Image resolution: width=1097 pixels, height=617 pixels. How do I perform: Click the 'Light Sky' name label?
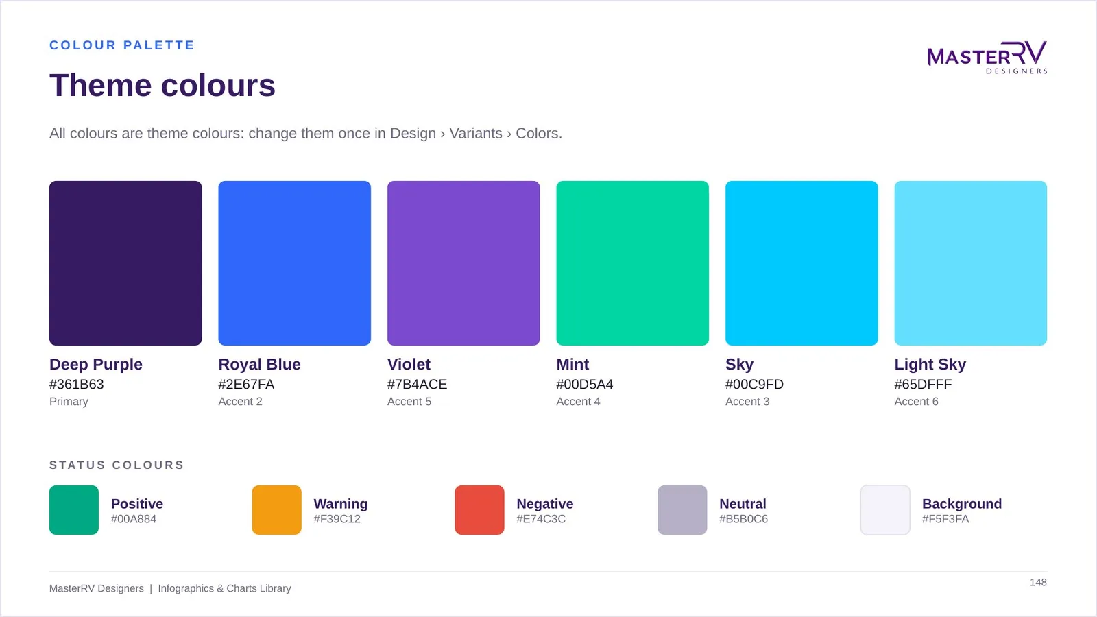[930, 364]
